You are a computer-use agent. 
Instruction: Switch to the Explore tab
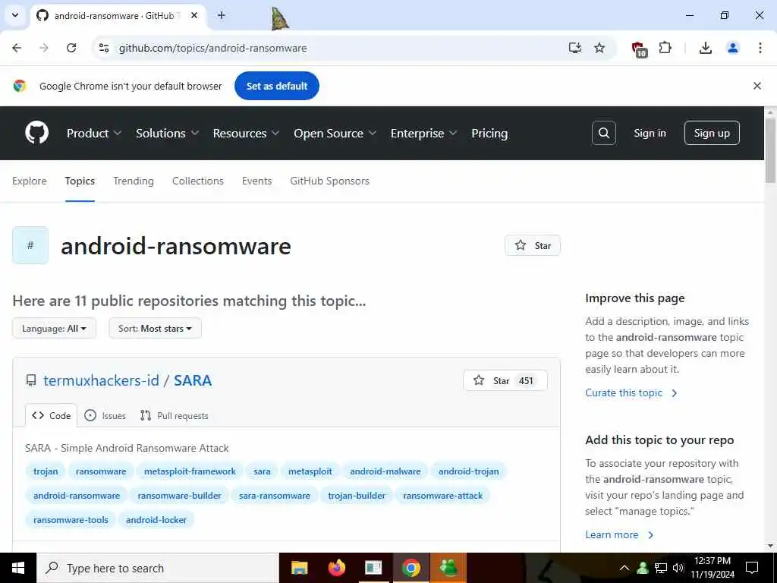pyautogui.click(x=30, y=181)
